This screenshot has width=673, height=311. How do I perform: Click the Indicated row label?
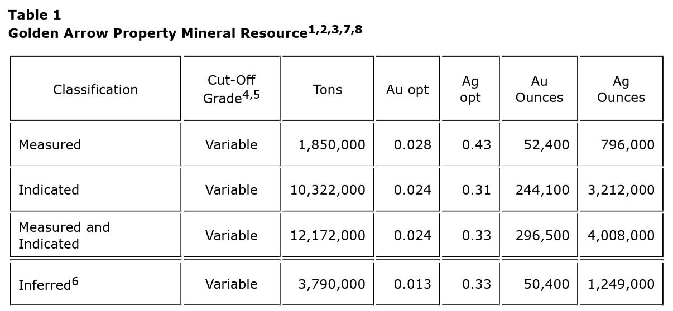[49, 190]
